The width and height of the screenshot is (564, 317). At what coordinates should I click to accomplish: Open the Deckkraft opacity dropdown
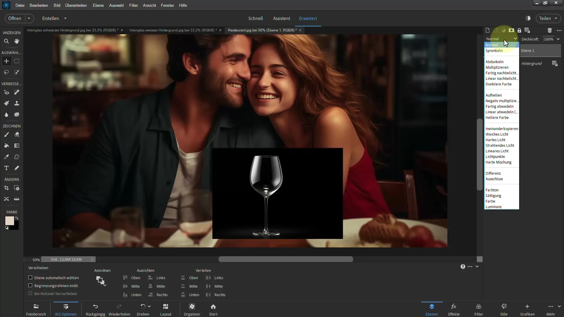pos(558,39)
